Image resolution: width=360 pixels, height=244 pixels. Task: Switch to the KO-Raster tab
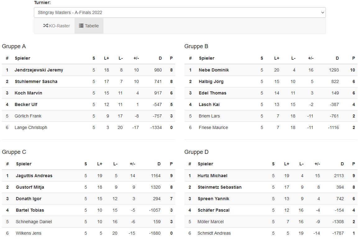(x=57, y=26)
